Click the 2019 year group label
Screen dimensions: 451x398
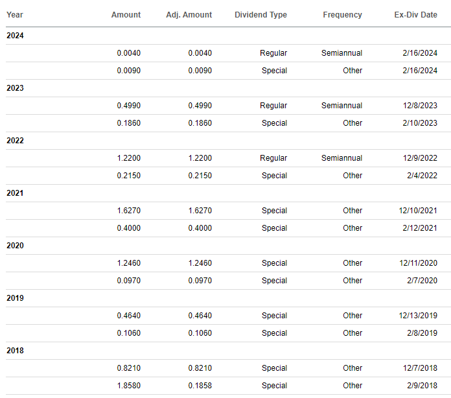[x=15, y=298]
